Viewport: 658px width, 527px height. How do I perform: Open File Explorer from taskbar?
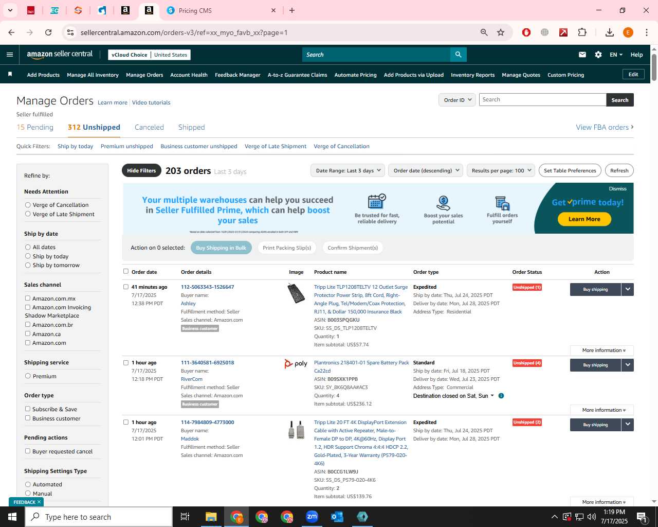[x=211, y=517]
